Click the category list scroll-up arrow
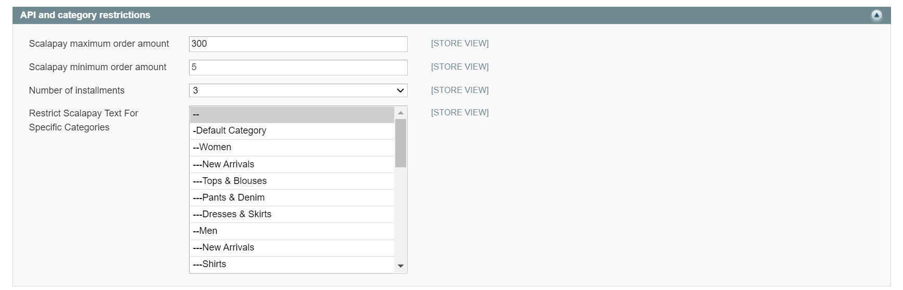 pyautogui.click(x=400, y=113)
